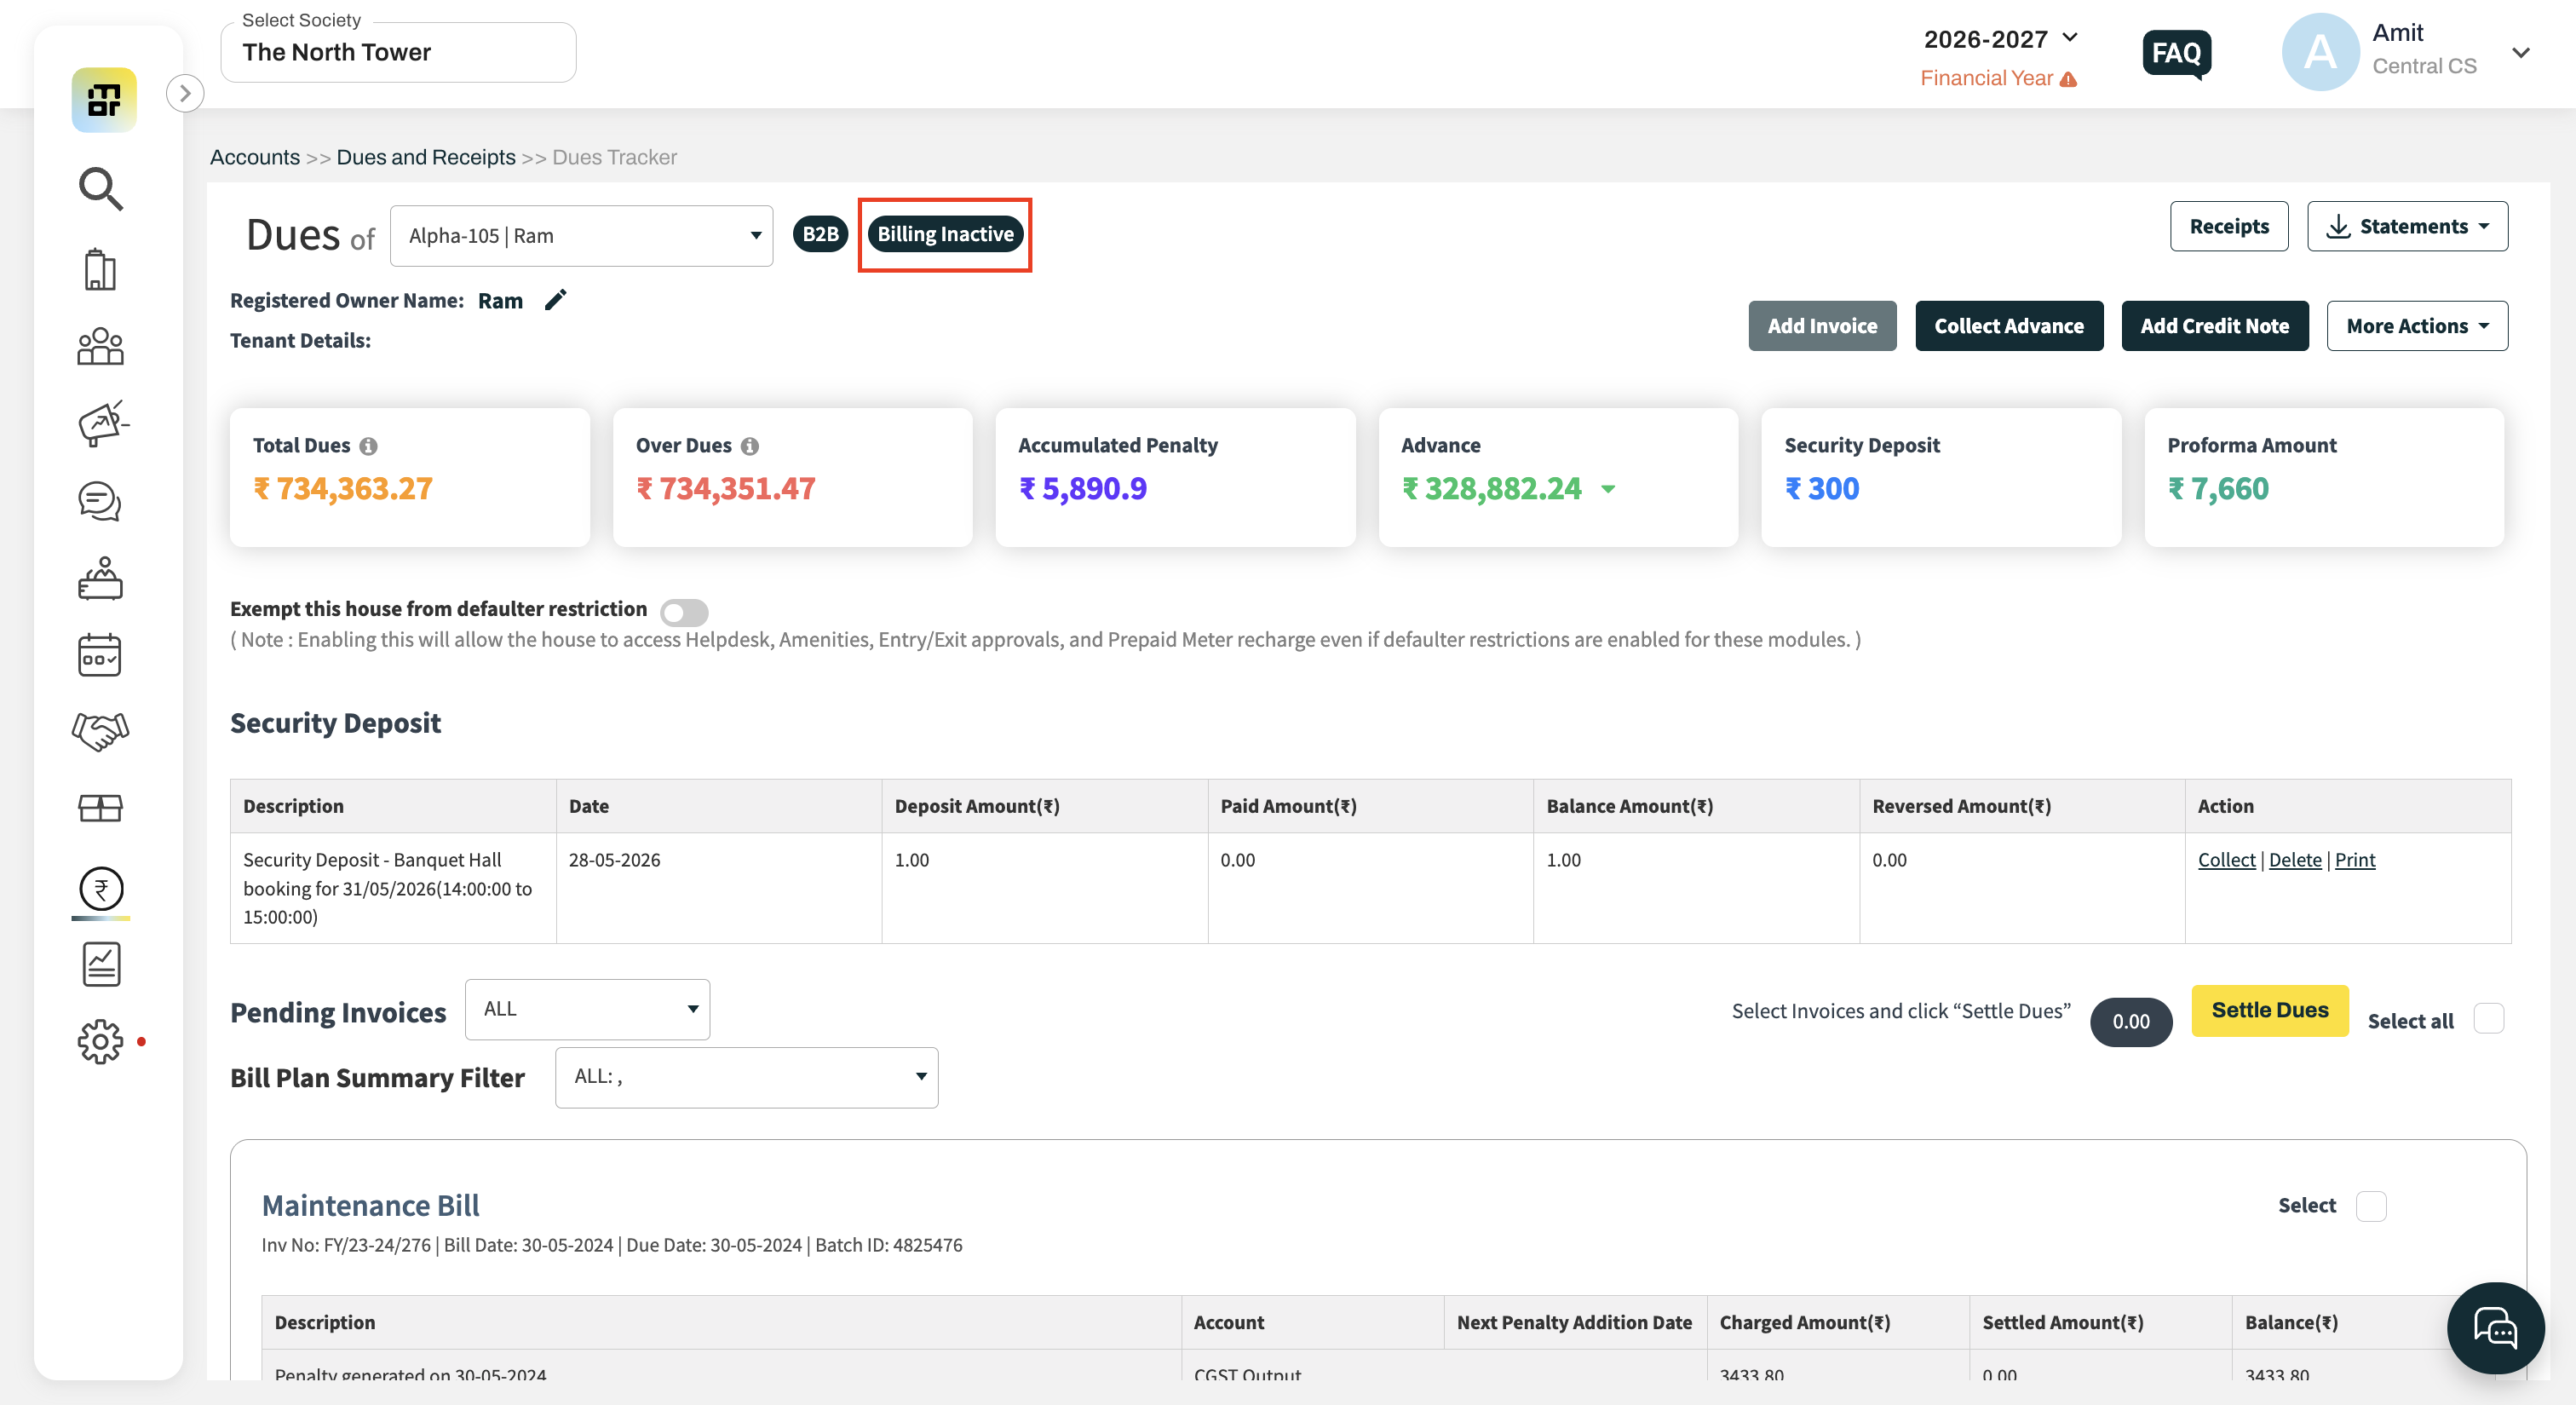Click the Over Dues amount ₹ 734,351.47

click(726, 489)
